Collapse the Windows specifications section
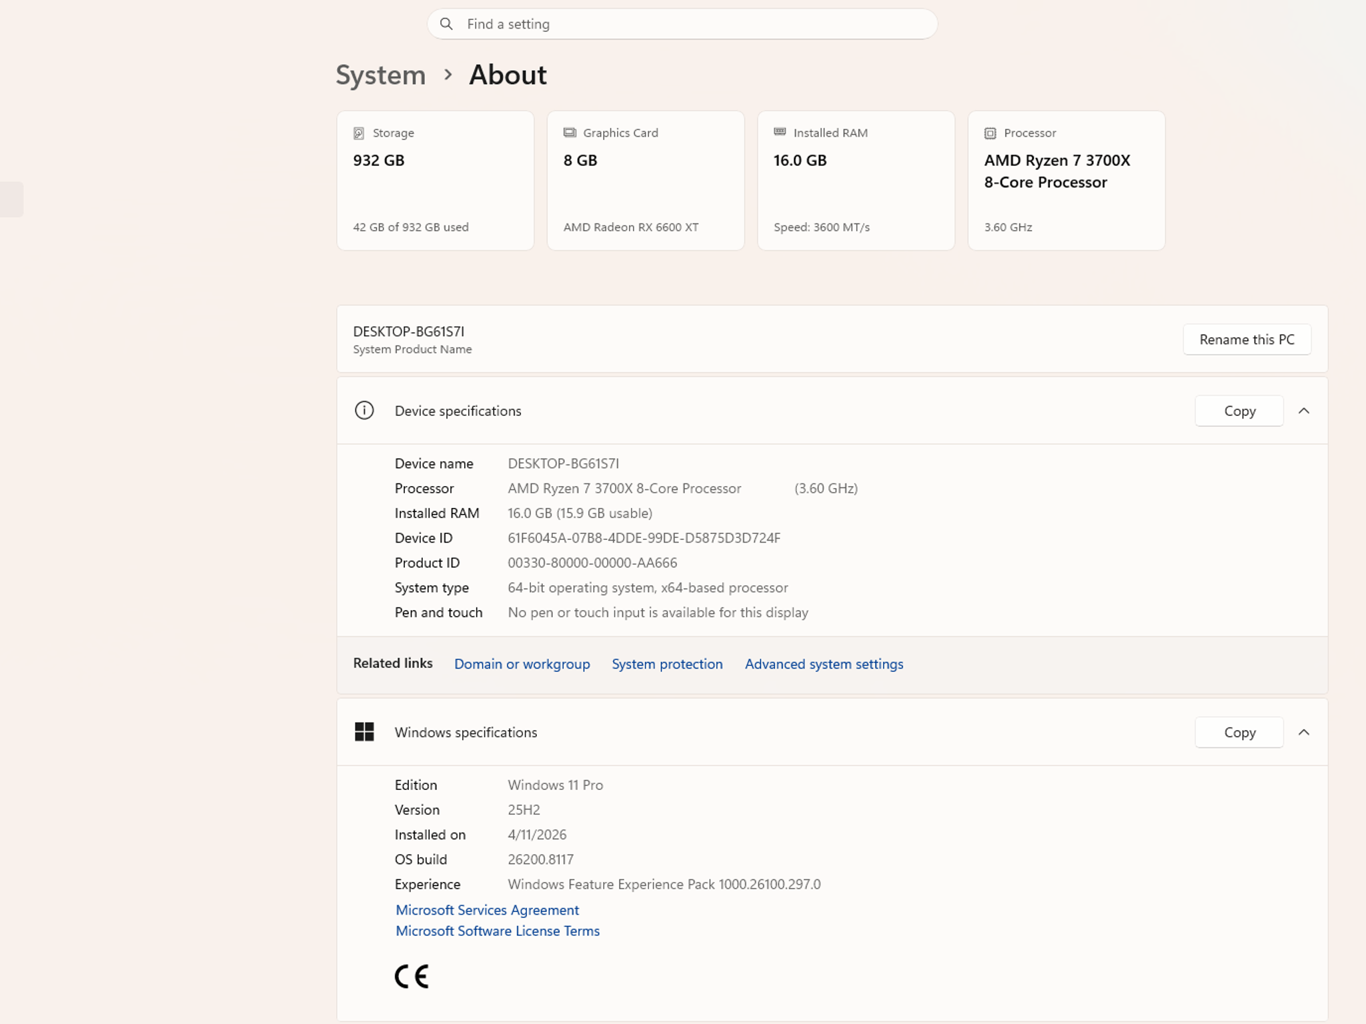Image resolution: width=1366 pixels, height=1024 pixels. click(1304, 732)
